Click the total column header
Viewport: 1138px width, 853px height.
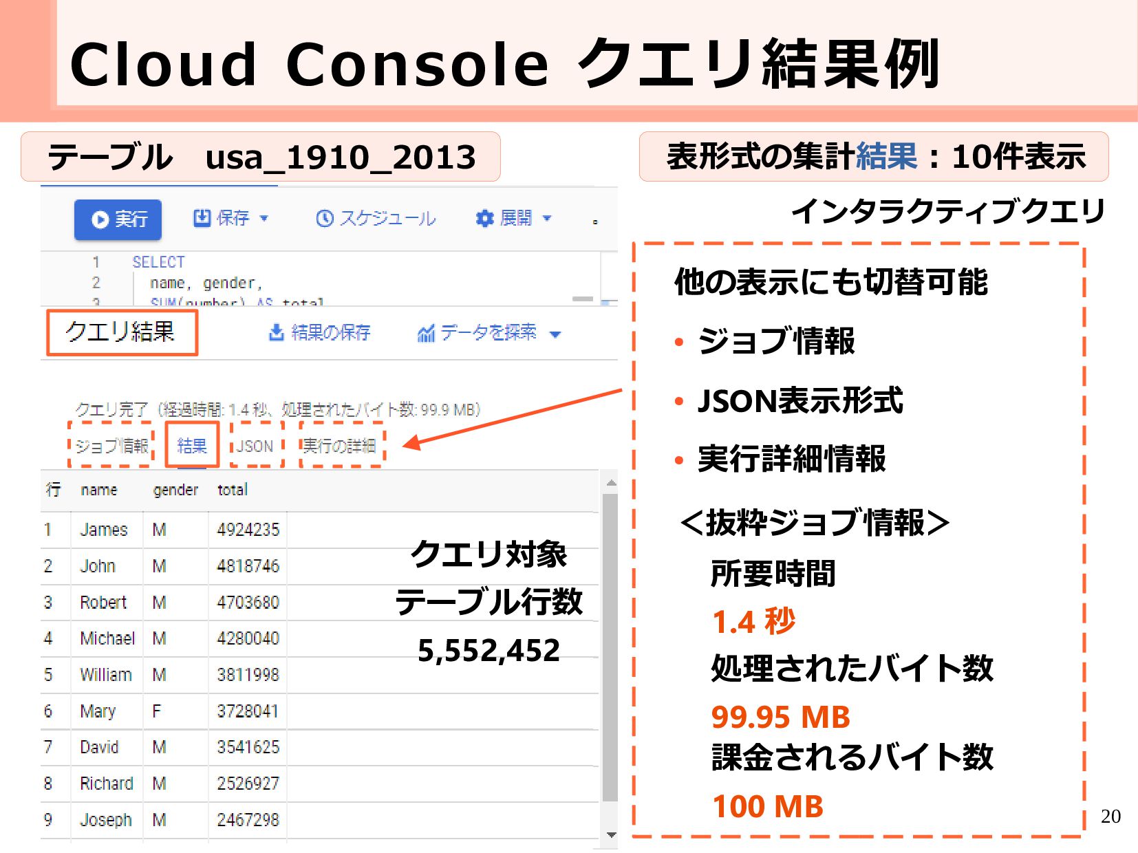tap(233, 490)
